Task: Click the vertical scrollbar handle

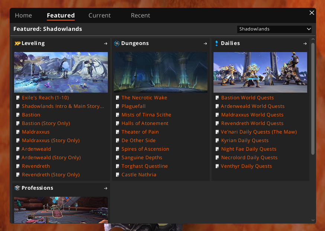Action: [313, 99]
